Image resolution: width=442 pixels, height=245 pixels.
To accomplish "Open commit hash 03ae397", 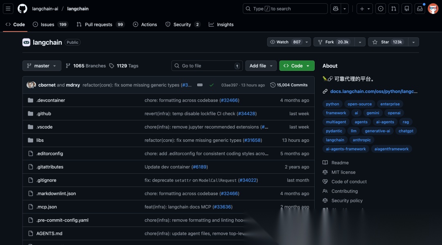I will point(230,85).
